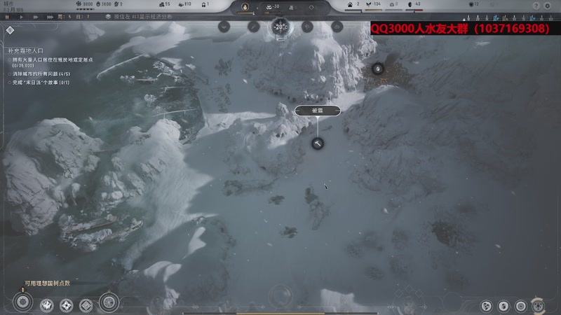The image size is (561, 315).
Task: Open the large council circle button at bottom-left
Action: coord(109,302)
